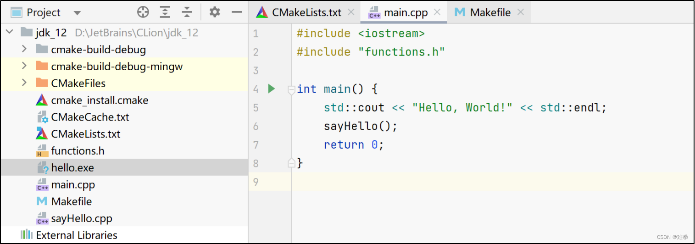Place cursor on empty line 9
Image resolution: width=695 pixels, height=244 pixels.
click(493, 182)
